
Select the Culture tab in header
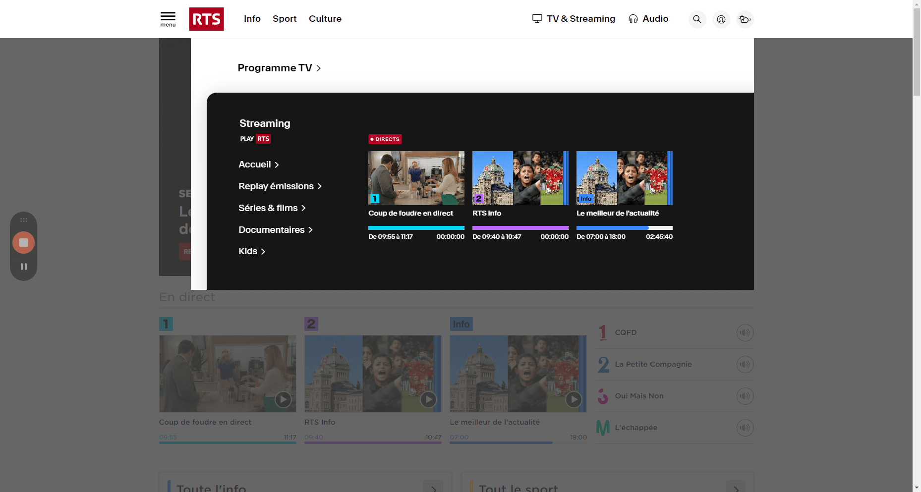coord(325,19)
